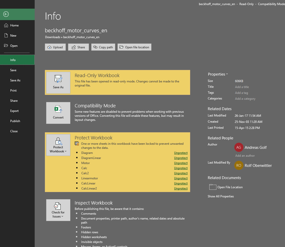
Task: Unprotect the Calc sheet
Action: tap(181, 168)
